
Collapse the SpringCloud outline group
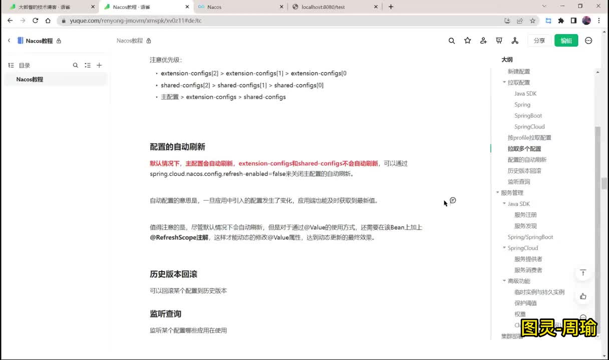[504, 247]
